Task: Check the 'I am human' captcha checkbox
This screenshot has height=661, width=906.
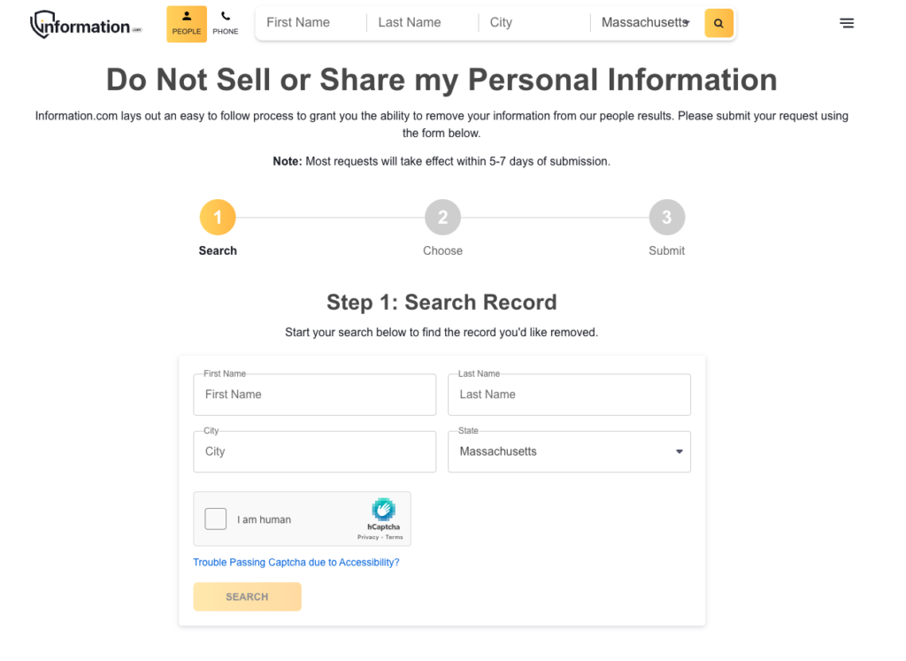Action: [215, 519]
